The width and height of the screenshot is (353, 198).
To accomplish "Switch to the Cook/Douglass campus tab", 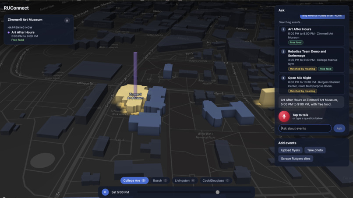I will pyautogui.click(x=215, y=180).
